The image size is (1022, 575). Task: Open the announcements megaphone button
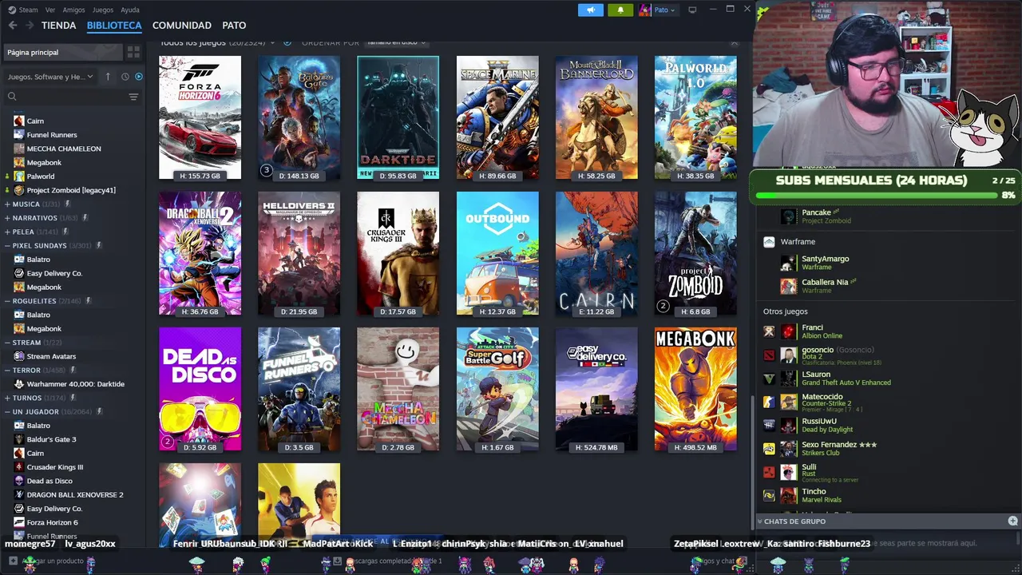591,10
